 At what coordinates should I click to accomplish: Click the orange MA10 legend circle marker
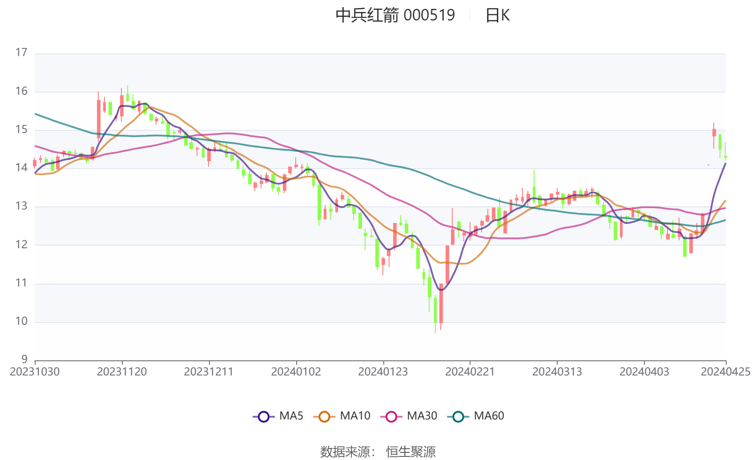pyautogui.click(x=324, y=416)
